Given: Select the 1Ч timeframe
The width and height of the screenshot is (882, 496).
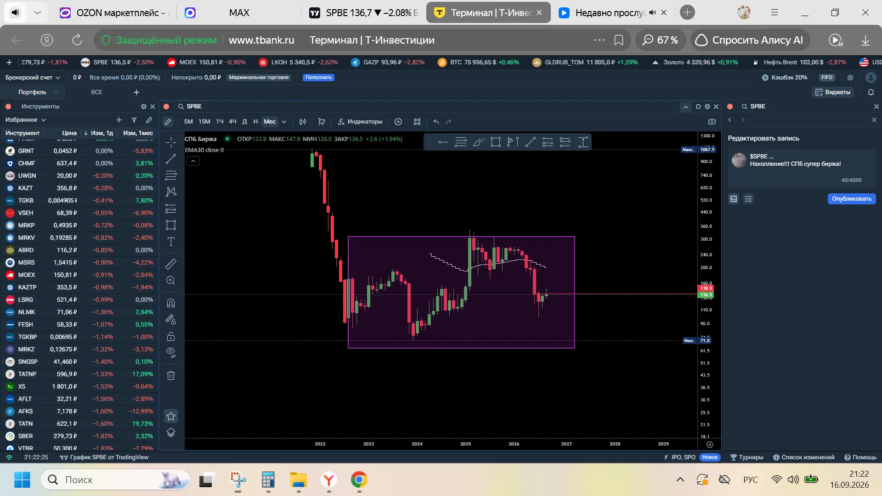Looking at the screenshot, I should pyautogui.click(x=220, y=122).
